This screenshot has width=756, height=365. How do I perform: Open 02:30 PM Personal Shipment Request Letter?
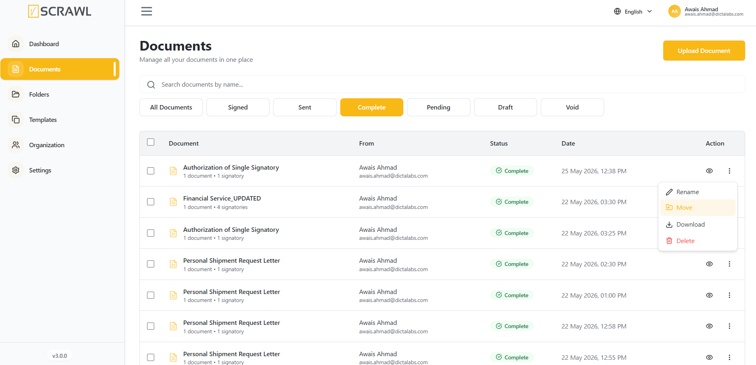[232, 261]
